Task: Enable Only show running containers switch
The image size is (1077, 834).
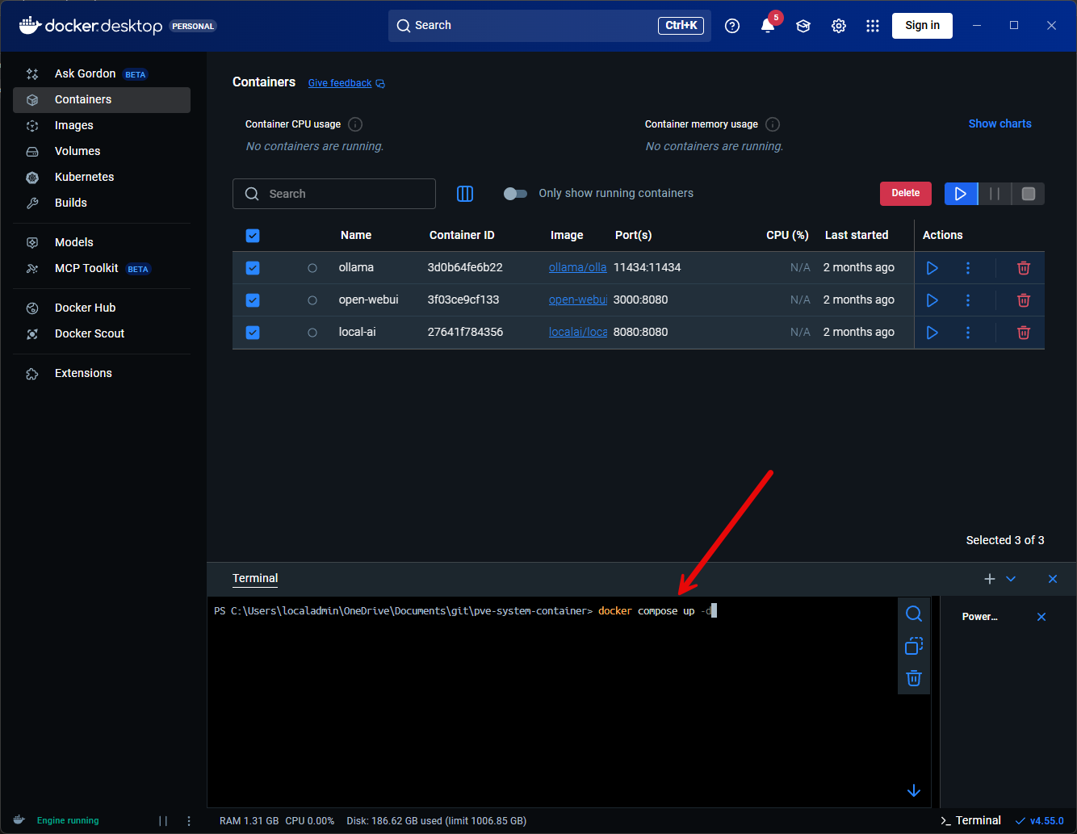Action: (515, 194)
